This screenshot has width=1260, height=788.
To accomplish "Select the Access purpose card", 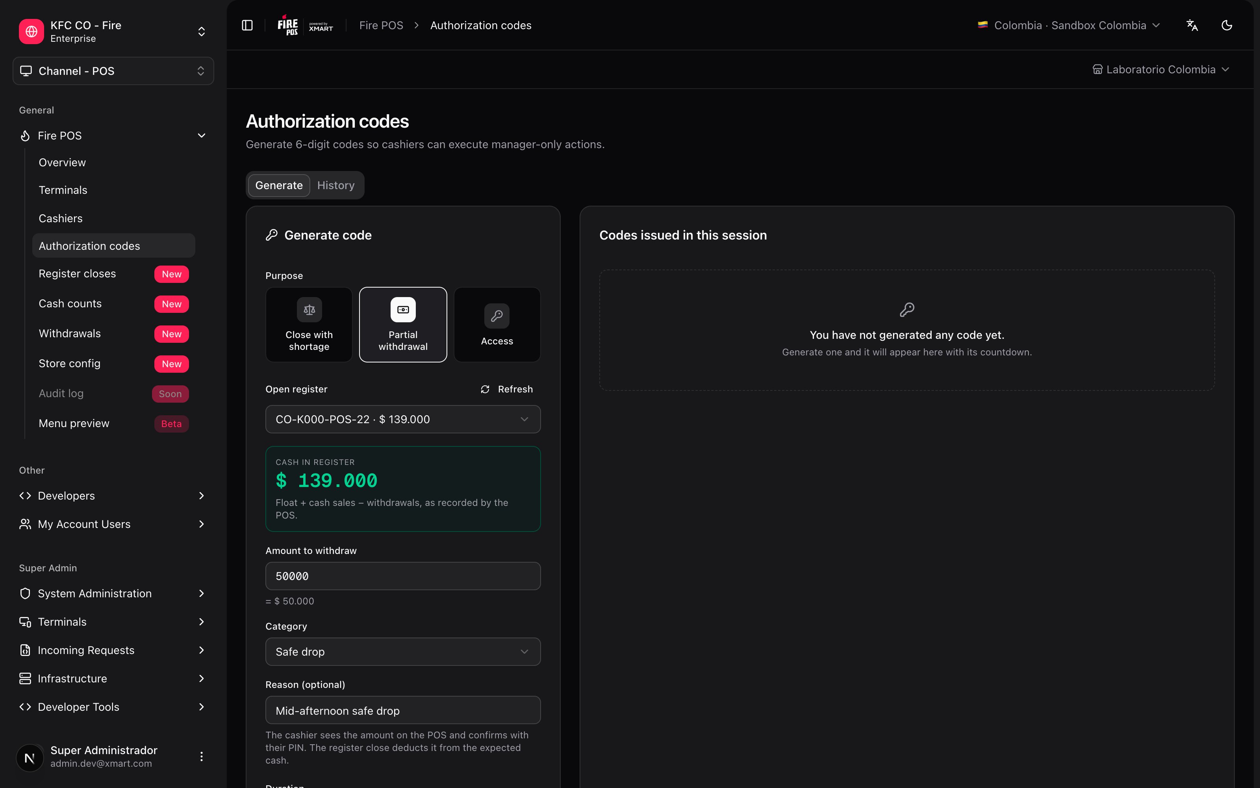I will 497,324.
